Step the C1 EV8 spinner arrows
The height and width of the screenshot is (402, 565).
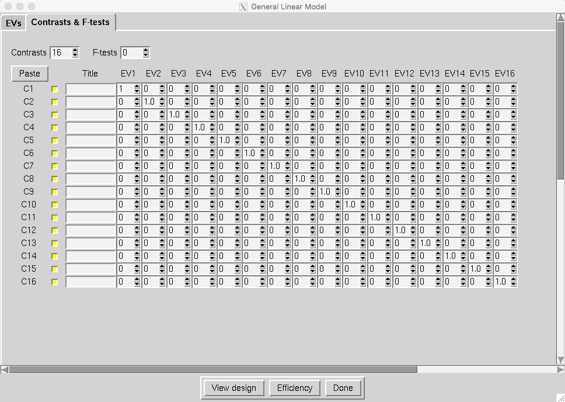[x=312, y=89]
